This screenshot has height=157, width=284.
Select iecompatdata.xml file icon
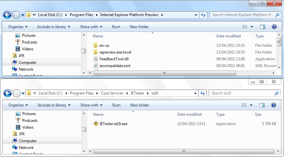pos(96,65)
